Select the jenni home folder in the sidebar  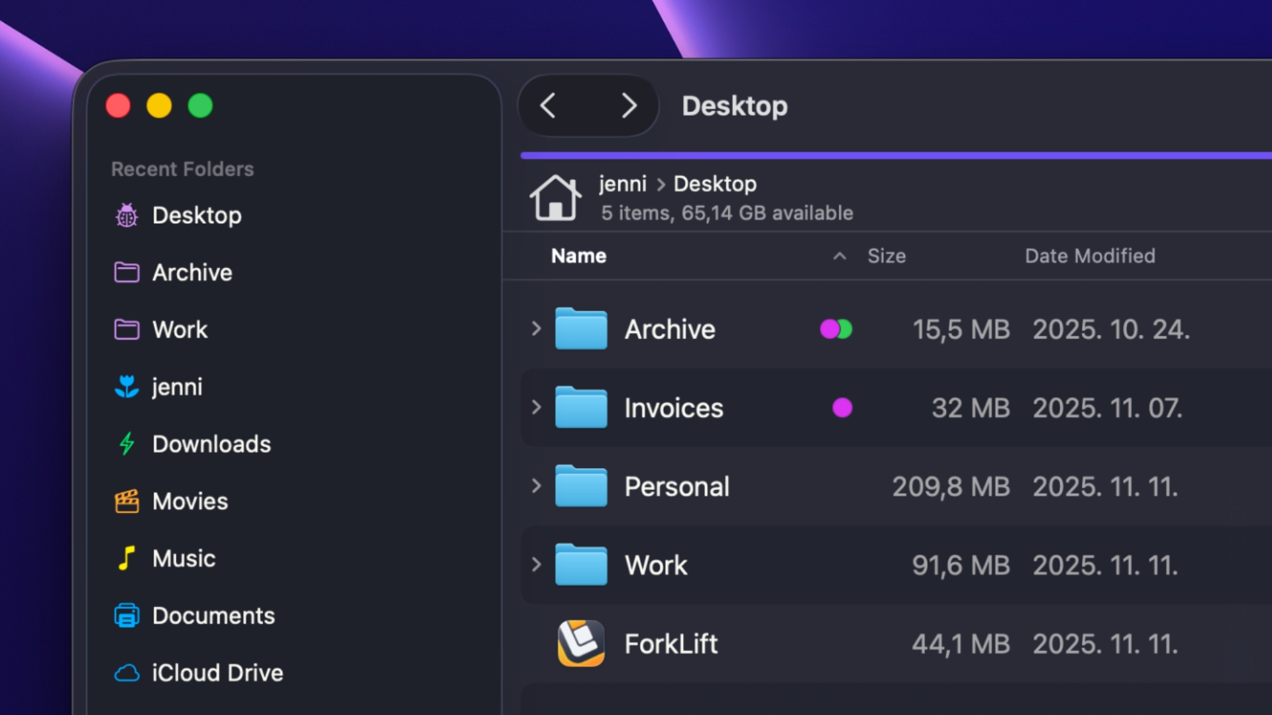pos(177,387)
